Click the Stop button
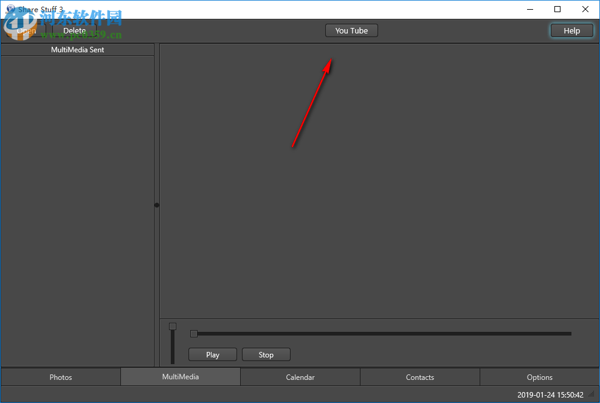600x403 pixels. click(x=266, y=354)
